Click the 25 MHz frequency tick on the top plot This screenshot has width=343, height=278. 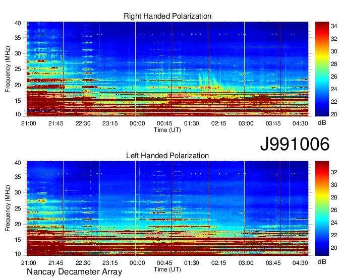pyautogui.click(x=18, y=69)
